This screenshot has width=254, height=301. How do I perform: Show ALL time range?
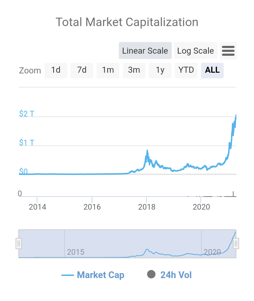point(212,70)
